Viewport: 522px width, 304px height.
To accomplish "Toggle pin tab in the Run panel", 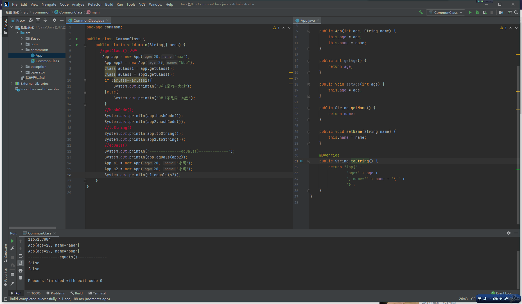I will [12, 283].
